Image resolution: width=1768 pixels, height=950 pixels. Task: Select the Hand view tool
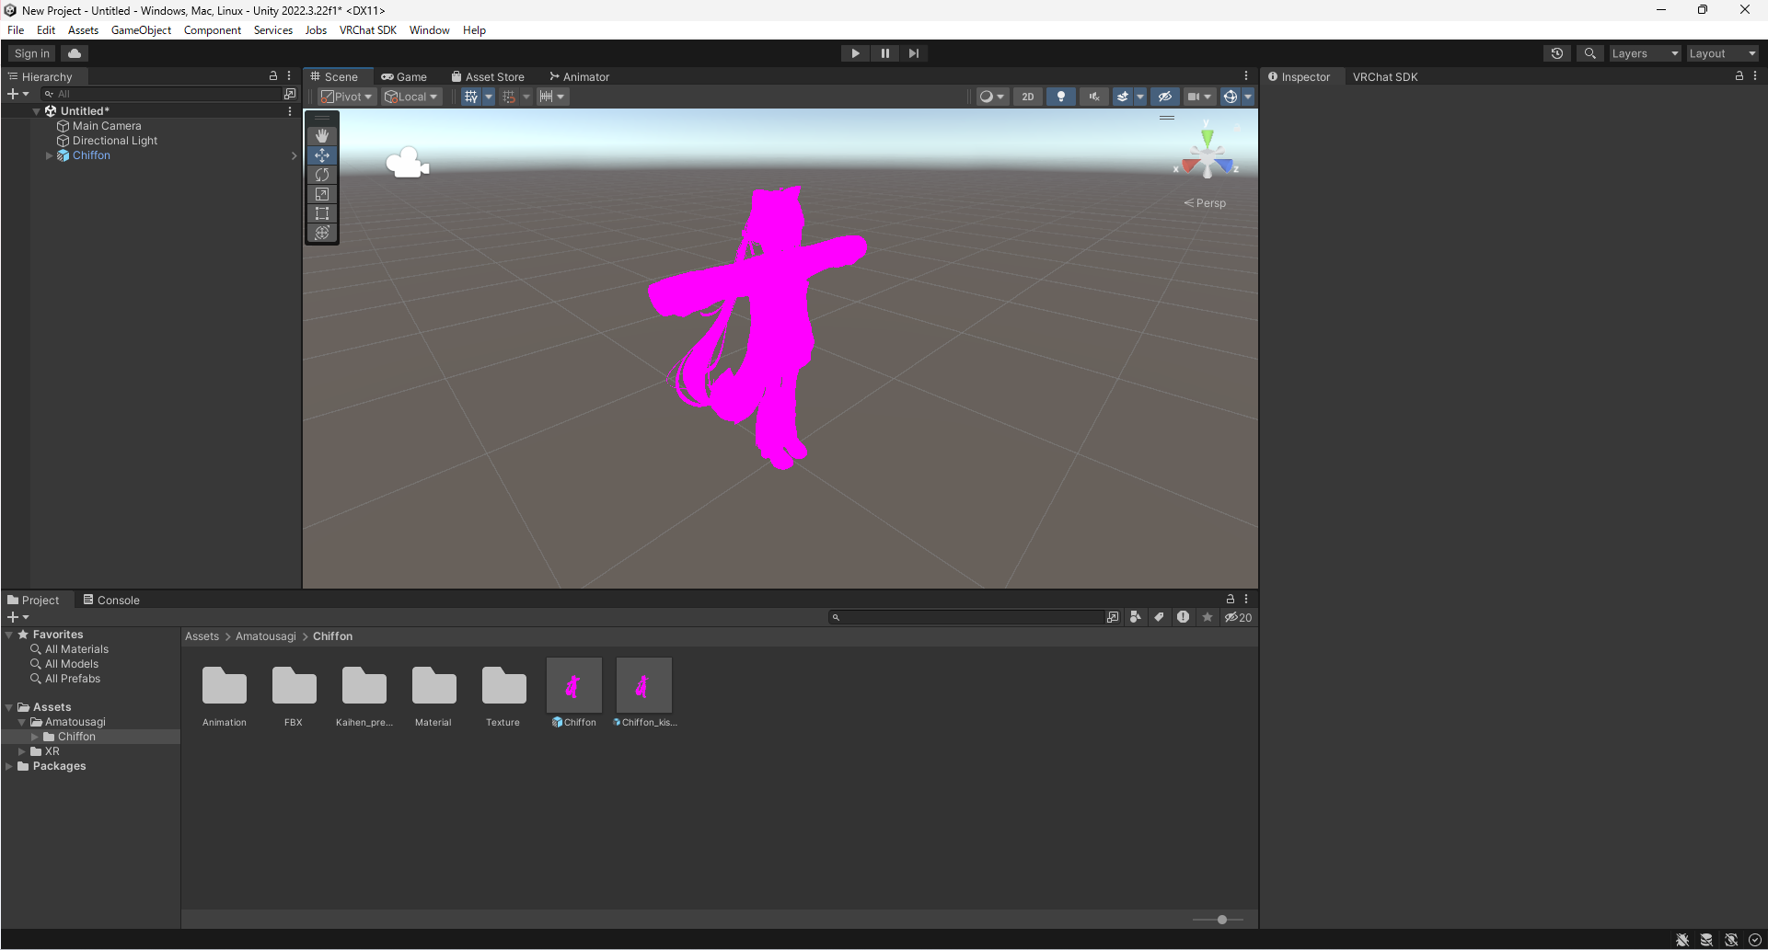tap(321, 135)
